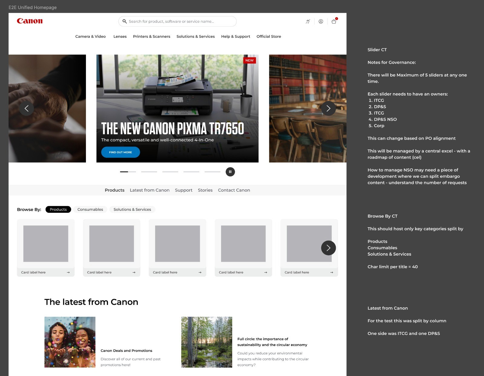Open Official Store menu
The width and height of the screenshot is (484, 376).
[269, 36]
